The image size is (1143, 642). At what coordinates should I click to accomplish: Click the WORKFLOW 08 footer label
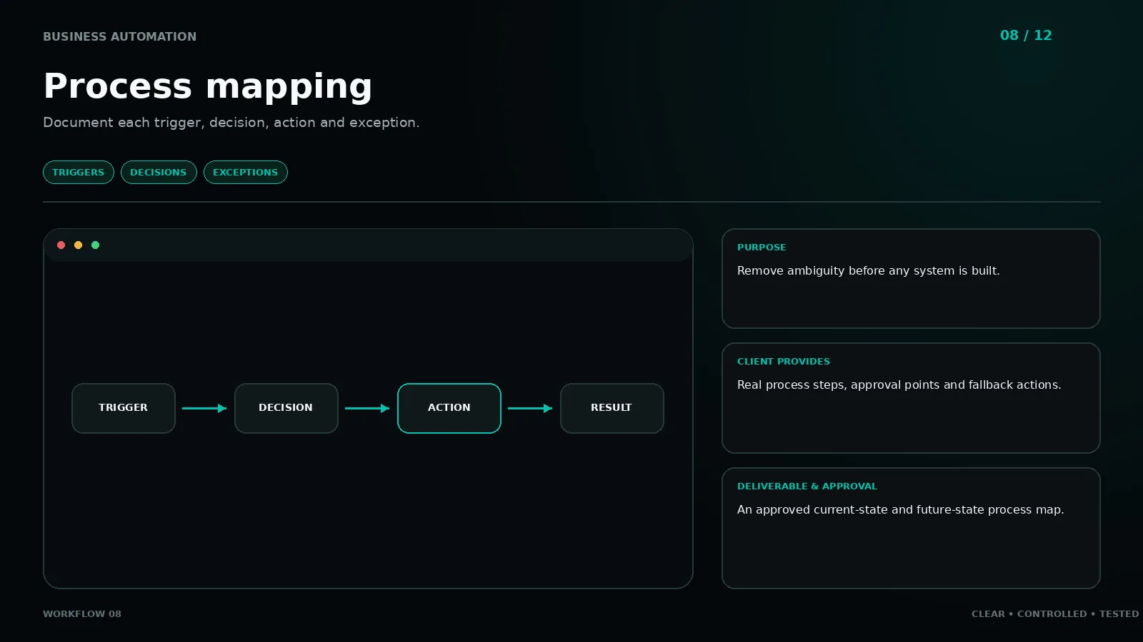tap(82, 614)
